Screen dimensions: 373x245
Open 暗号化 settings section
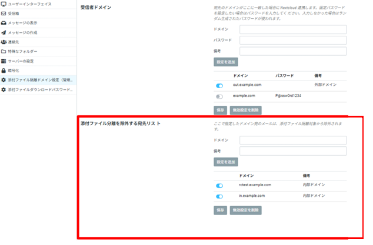pos(38,71)
